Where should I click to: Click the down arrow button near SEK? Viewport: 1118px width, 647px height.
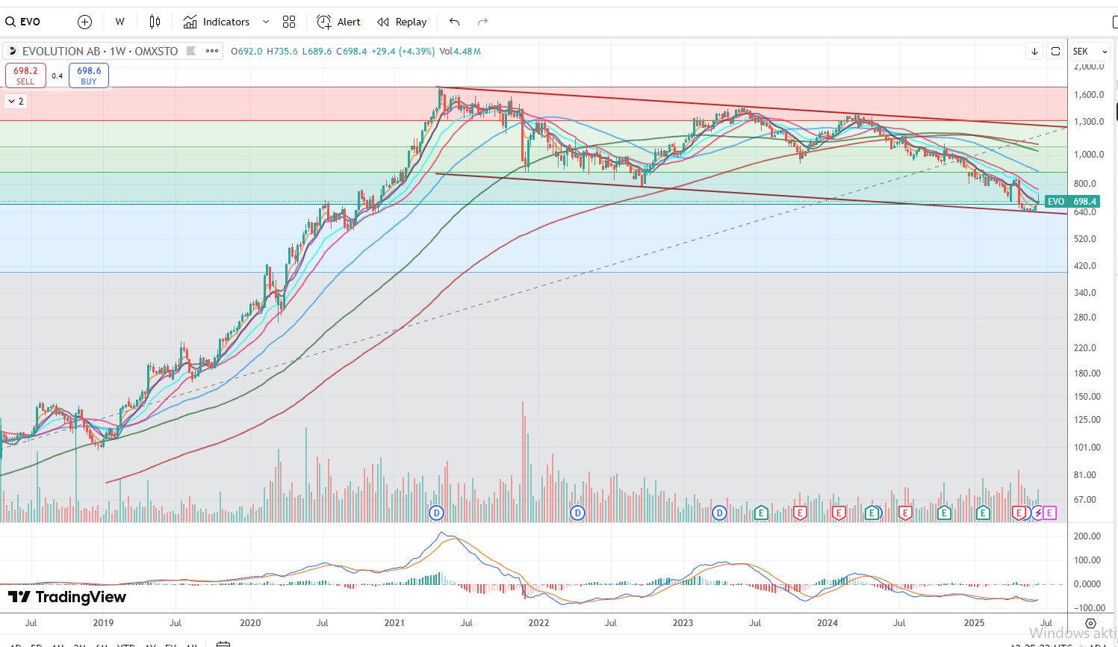click(1034, 51)
